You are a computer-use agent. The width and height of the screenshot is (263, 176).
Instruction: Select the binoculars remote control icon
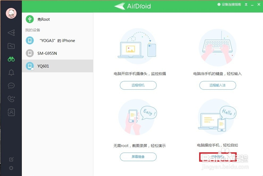coord(11,59)
